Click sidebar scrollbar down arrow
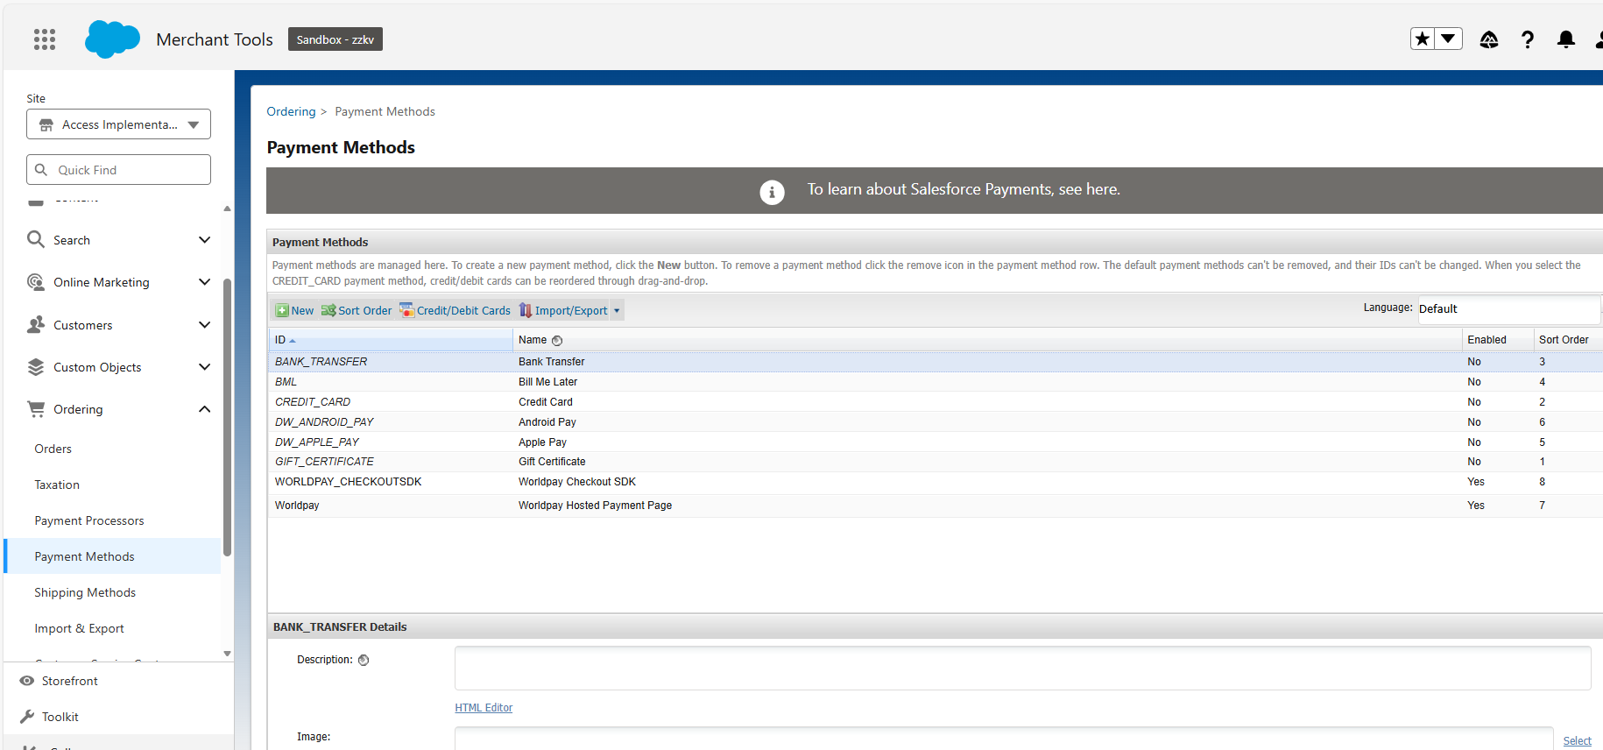1603x750 pixels. (227, 654)
